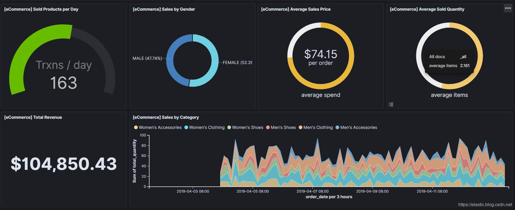The image size is (515, 210).
Task: Toggle Women's Accessories legend series
Action: [158, 127]
